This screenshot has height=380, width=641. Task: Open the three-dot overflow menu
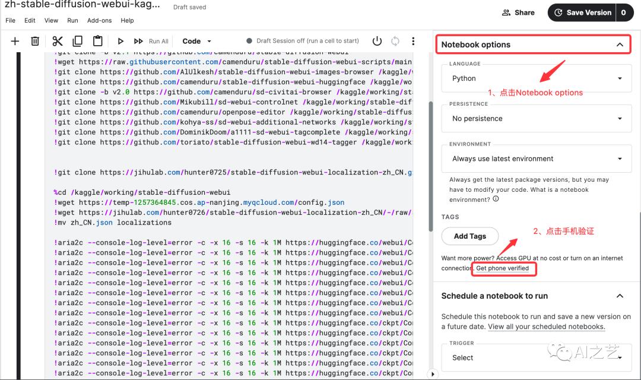point(413,41)
